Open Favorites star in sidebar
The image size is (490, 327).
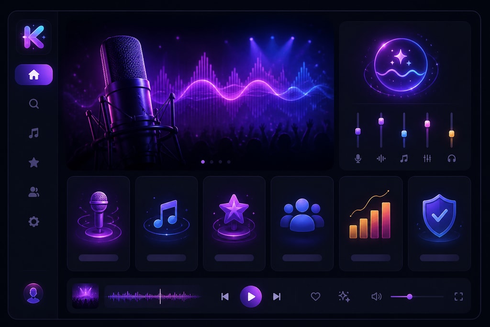pos(34,163)
